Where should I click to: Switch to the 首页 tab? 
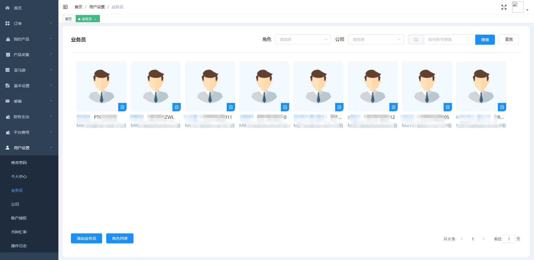[x=68, y=19]
